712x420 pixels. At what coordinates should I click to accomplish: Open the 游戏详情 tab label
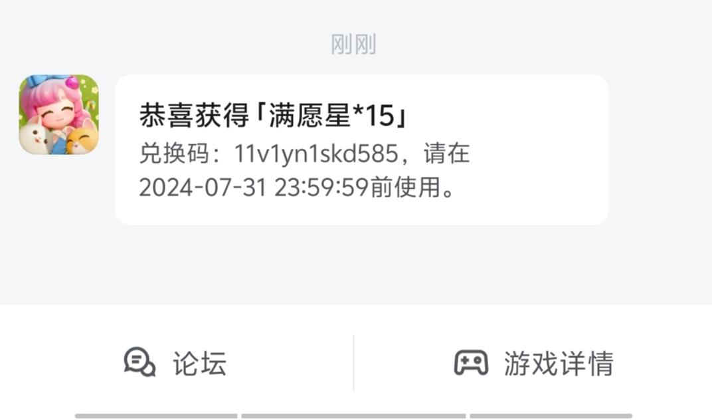click(559, 364)
